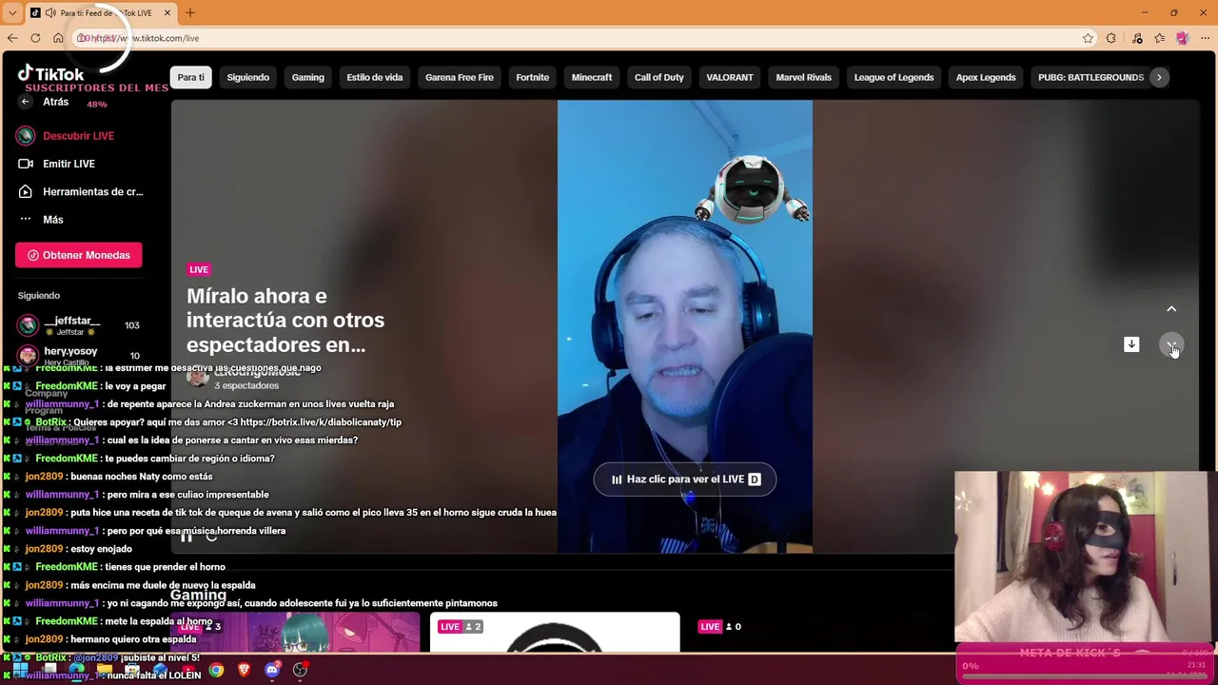
Task: Launch Brave browser from the taskbar
Action: [x=245, y=670]
